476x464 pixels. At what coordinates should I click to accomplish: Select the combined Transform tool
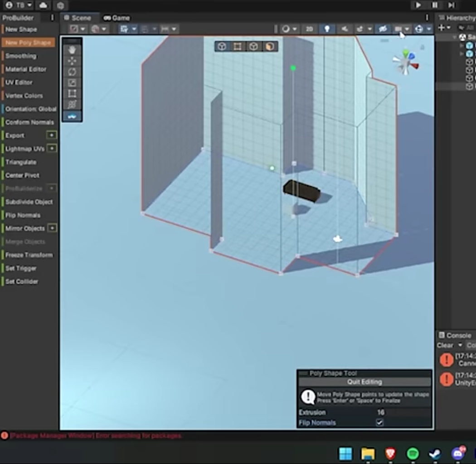pos(72,104)
